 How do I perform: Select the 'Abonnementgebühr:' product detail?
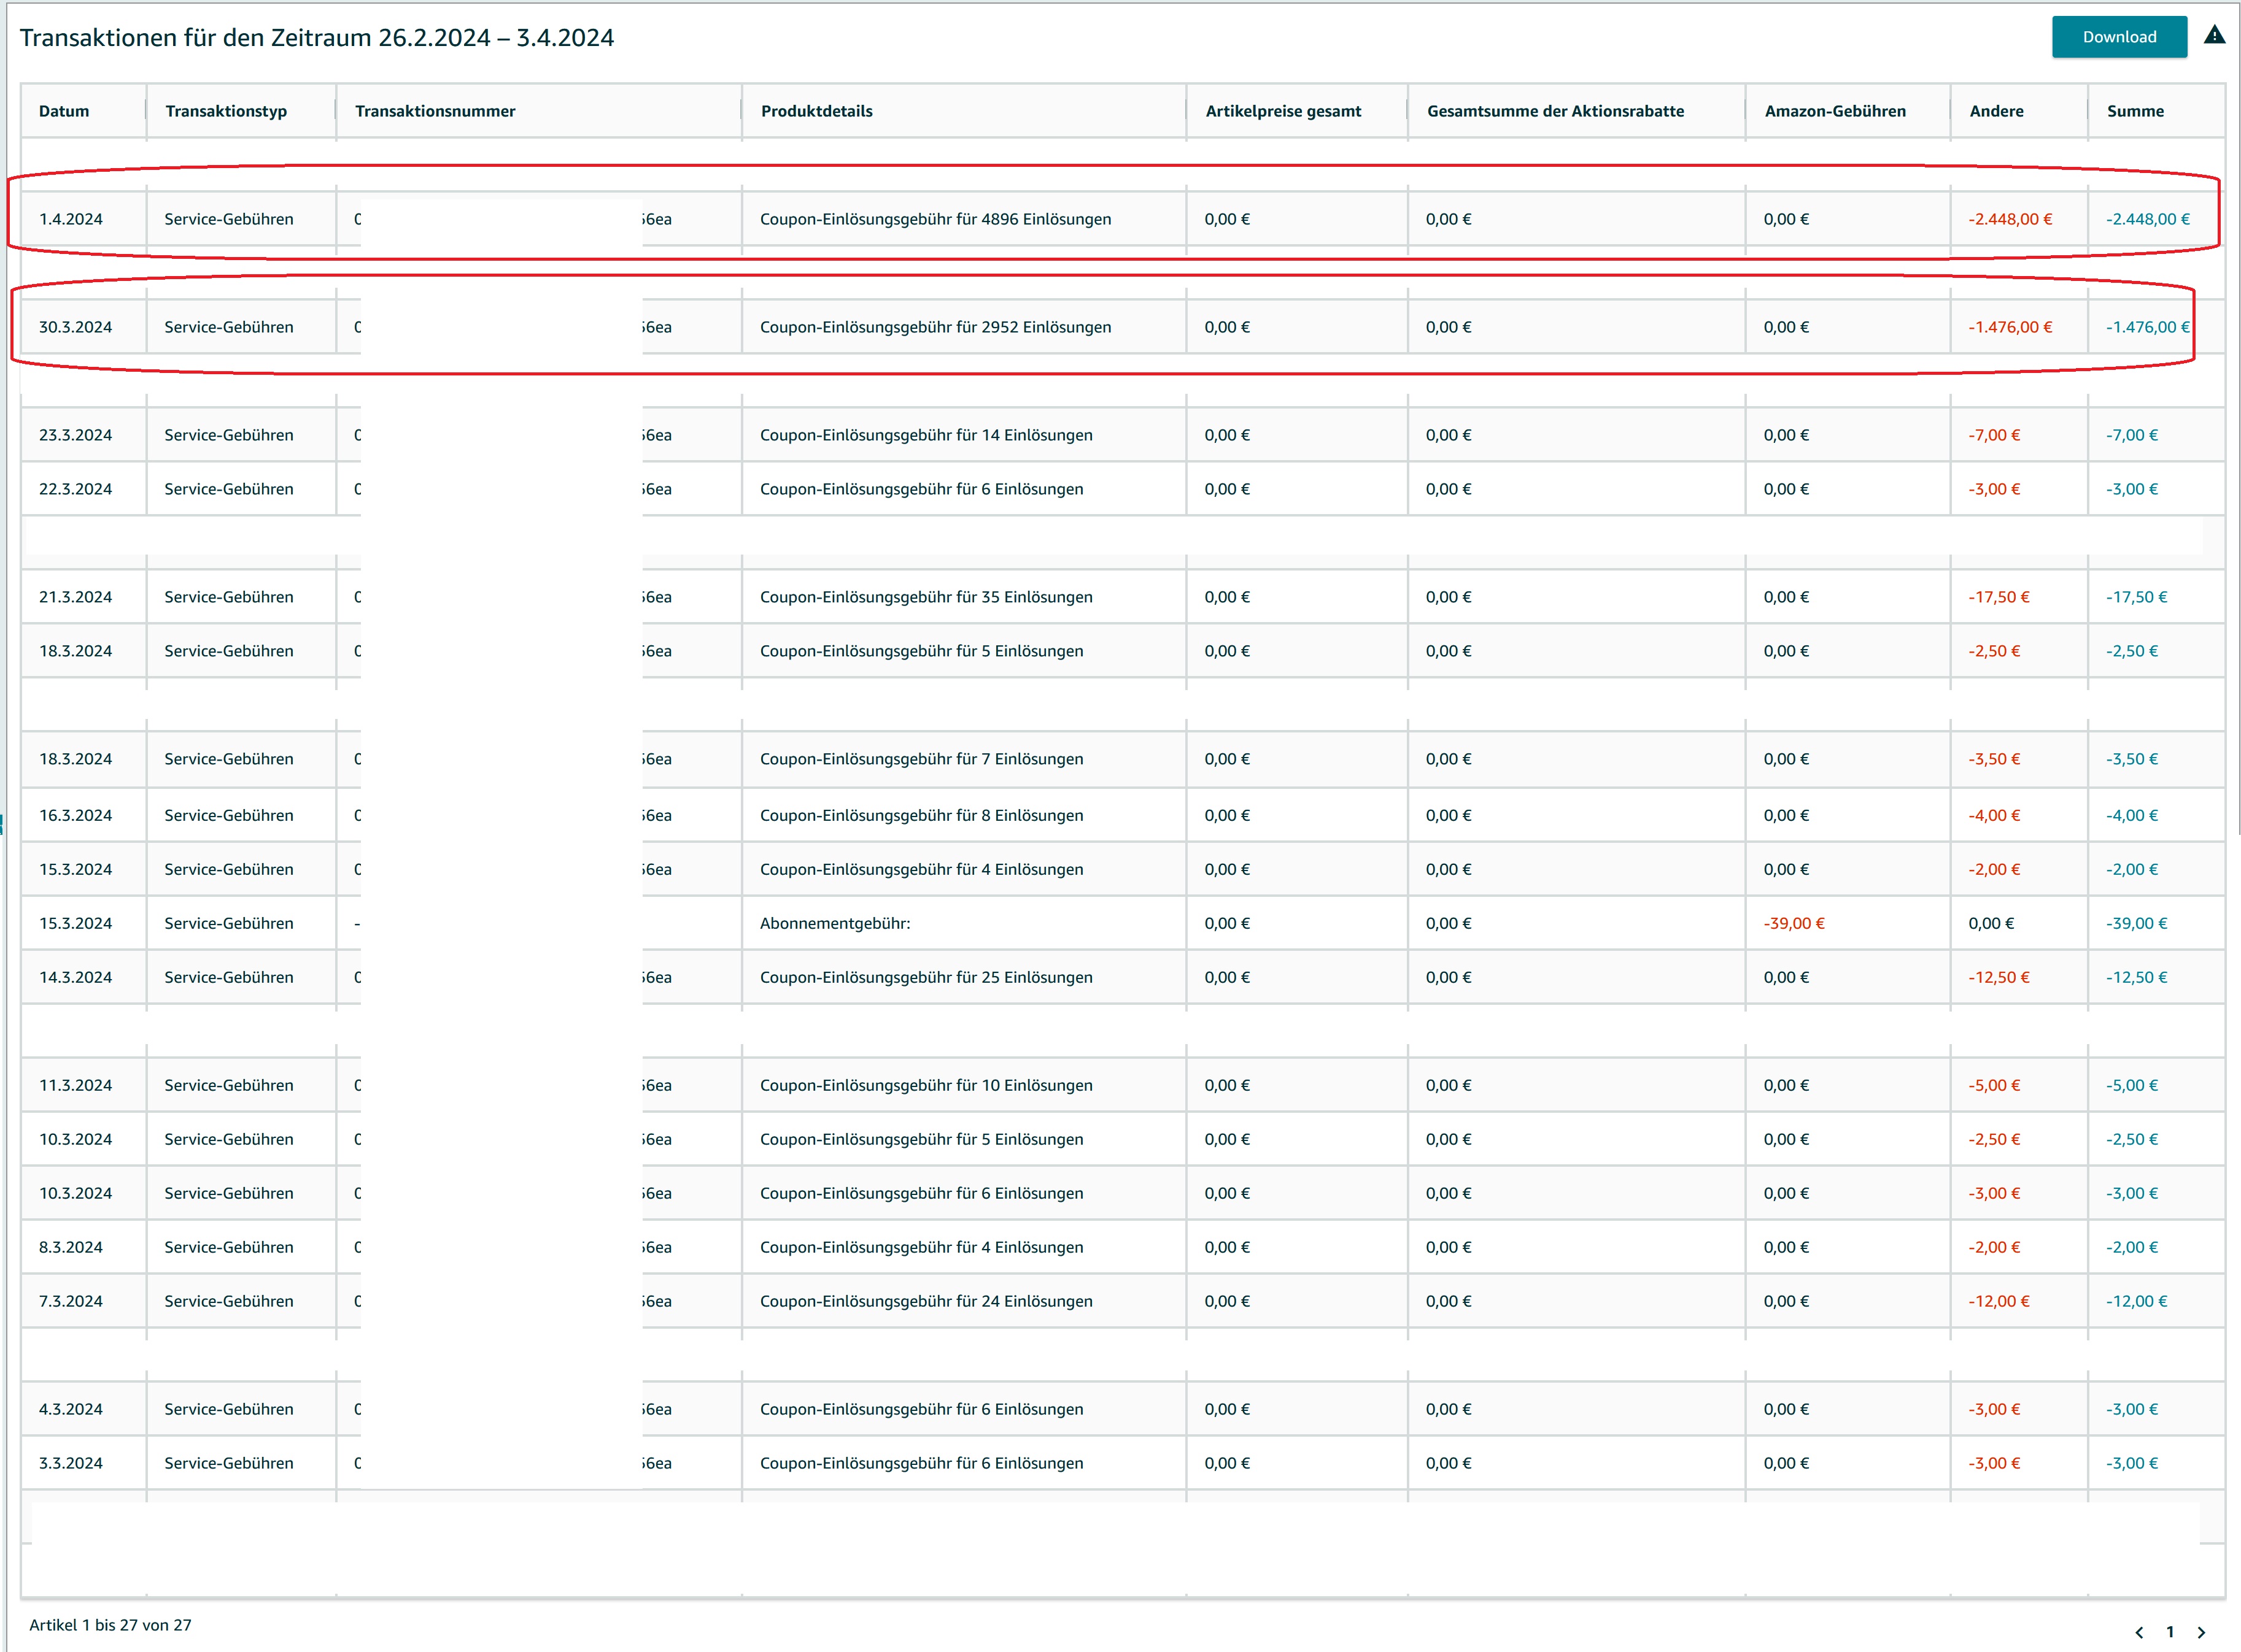click(835, 923)
